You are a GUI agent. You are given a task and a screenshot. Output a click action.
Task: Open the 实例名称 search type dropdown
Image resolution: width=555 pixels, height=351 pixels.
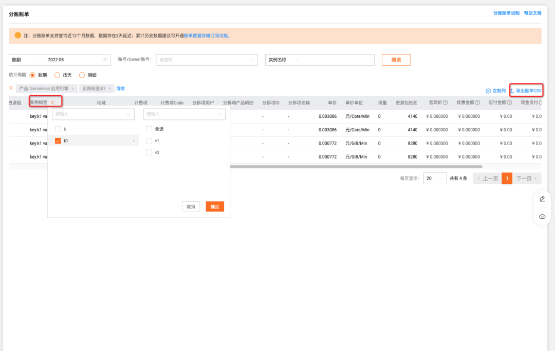pyautogui.click(x=283, y=60)
